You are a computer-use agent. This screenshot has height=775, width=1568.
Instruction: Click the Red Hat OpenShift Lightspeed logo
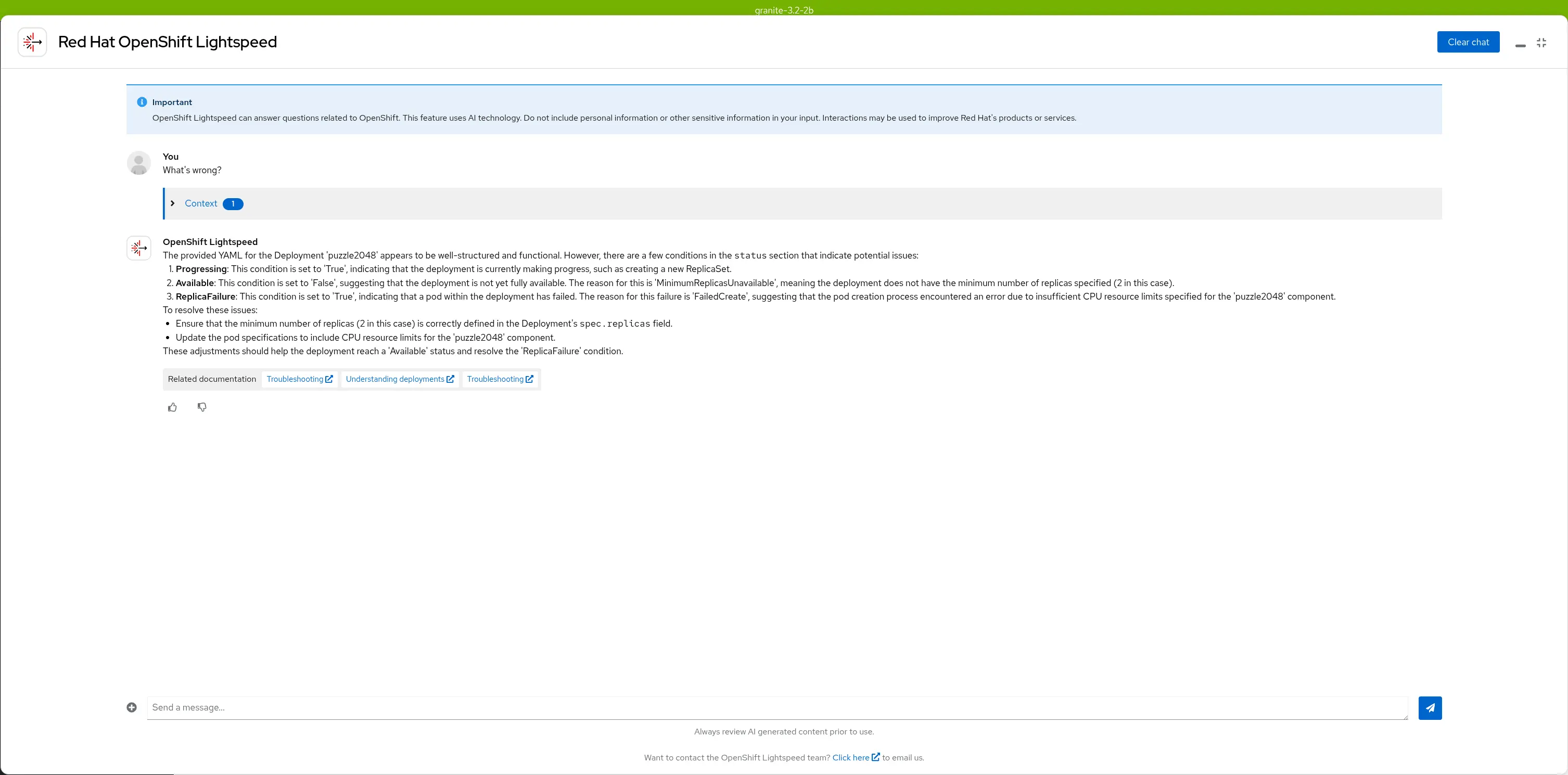point(32,42)
